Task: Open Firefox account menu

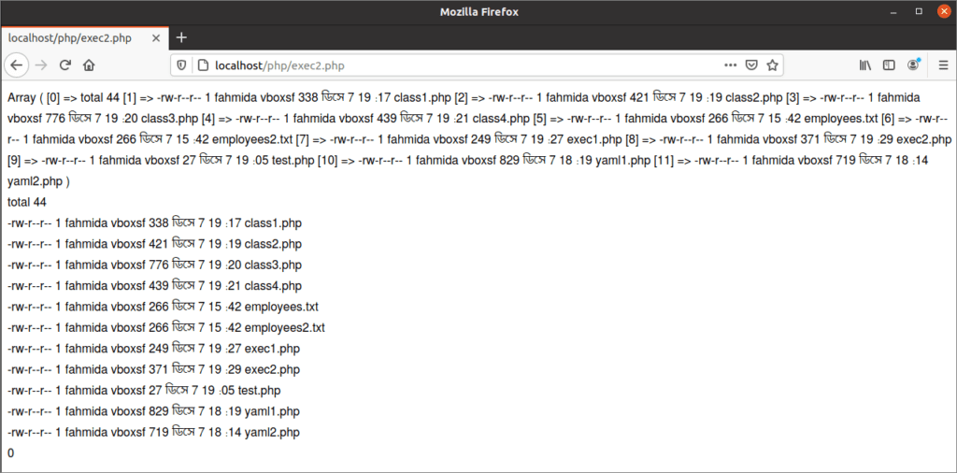Action: pos(913,65)
